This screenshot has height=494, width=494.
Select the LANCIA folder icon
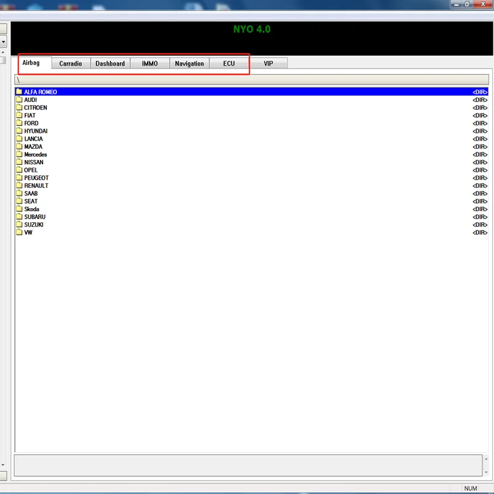pos(19,138)
